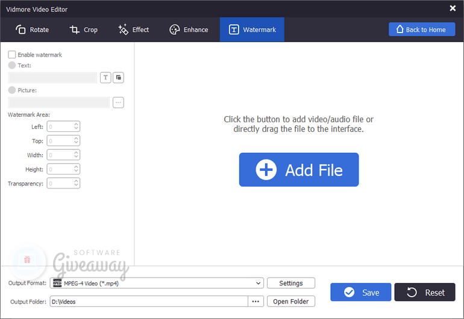Viewport: 464px width, 319px height.
Task: Click the watermark text input field
Action: coord(52,78)
